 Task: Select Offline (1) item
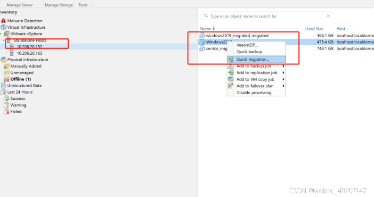[x=21, y=79]
